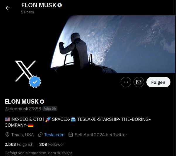The image size is (176, 156).
Task: Click the ELON MUSK header title
Action: tap(39, 5)
